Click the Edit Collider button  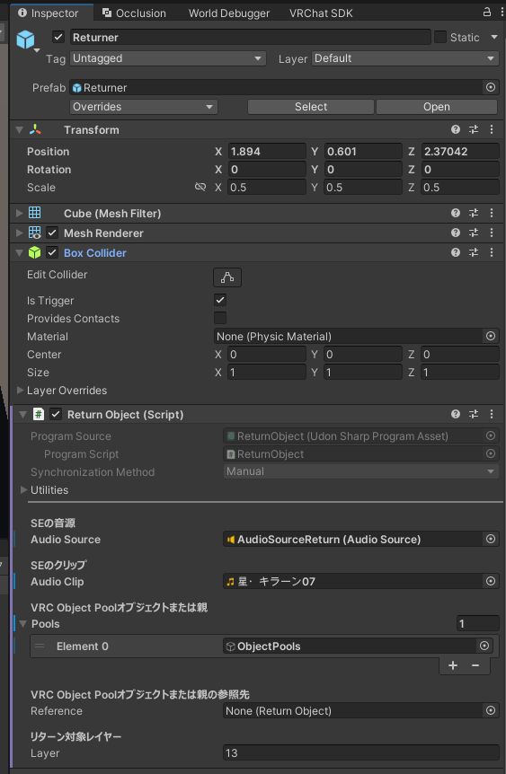point(227,277)
